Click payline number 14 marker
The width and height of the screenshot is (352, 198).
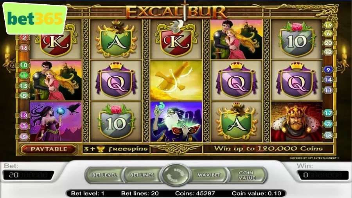pos(328,80)
